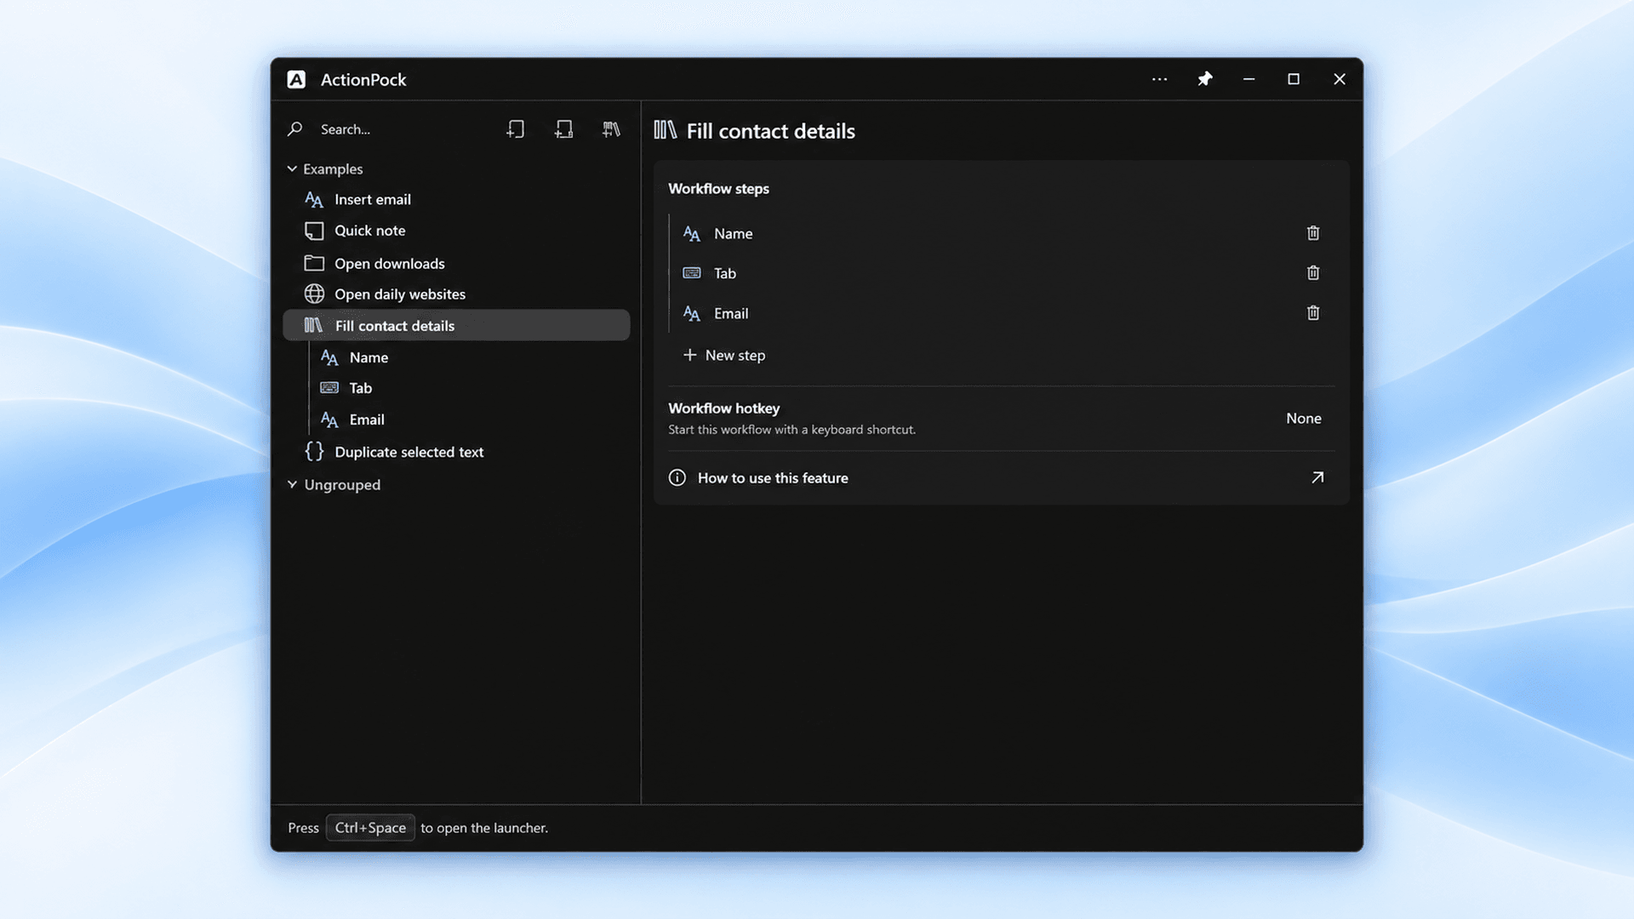Select Duplicate selected text action
The width and height of the screenshot is (1634, 919).
456,452
